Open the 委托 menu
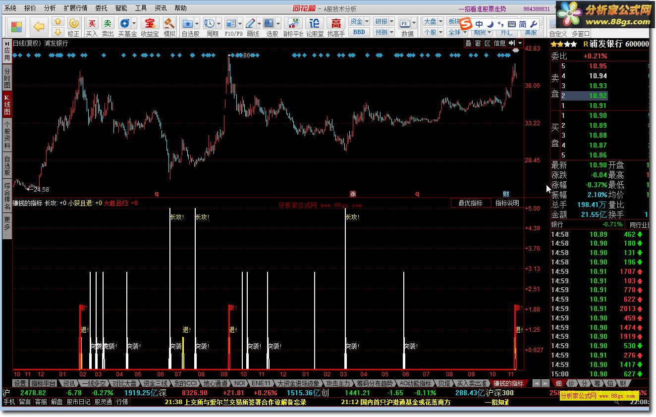The width and height of the screenshot is (656, 417). (101, 8)
